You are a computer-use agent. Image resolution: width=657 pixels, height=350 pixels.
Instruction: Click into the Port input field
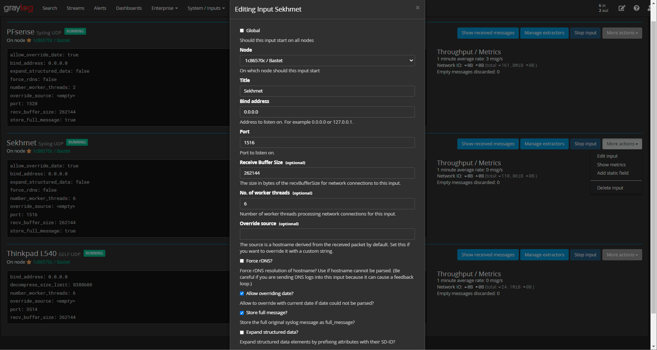(x=327, y=142)
